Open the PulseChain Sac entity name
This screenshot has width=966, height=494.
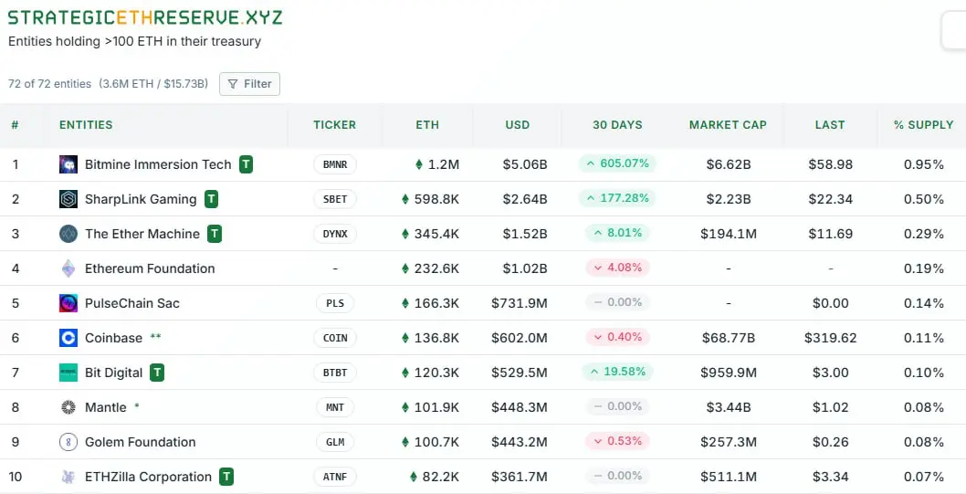[x=132, y=303]
